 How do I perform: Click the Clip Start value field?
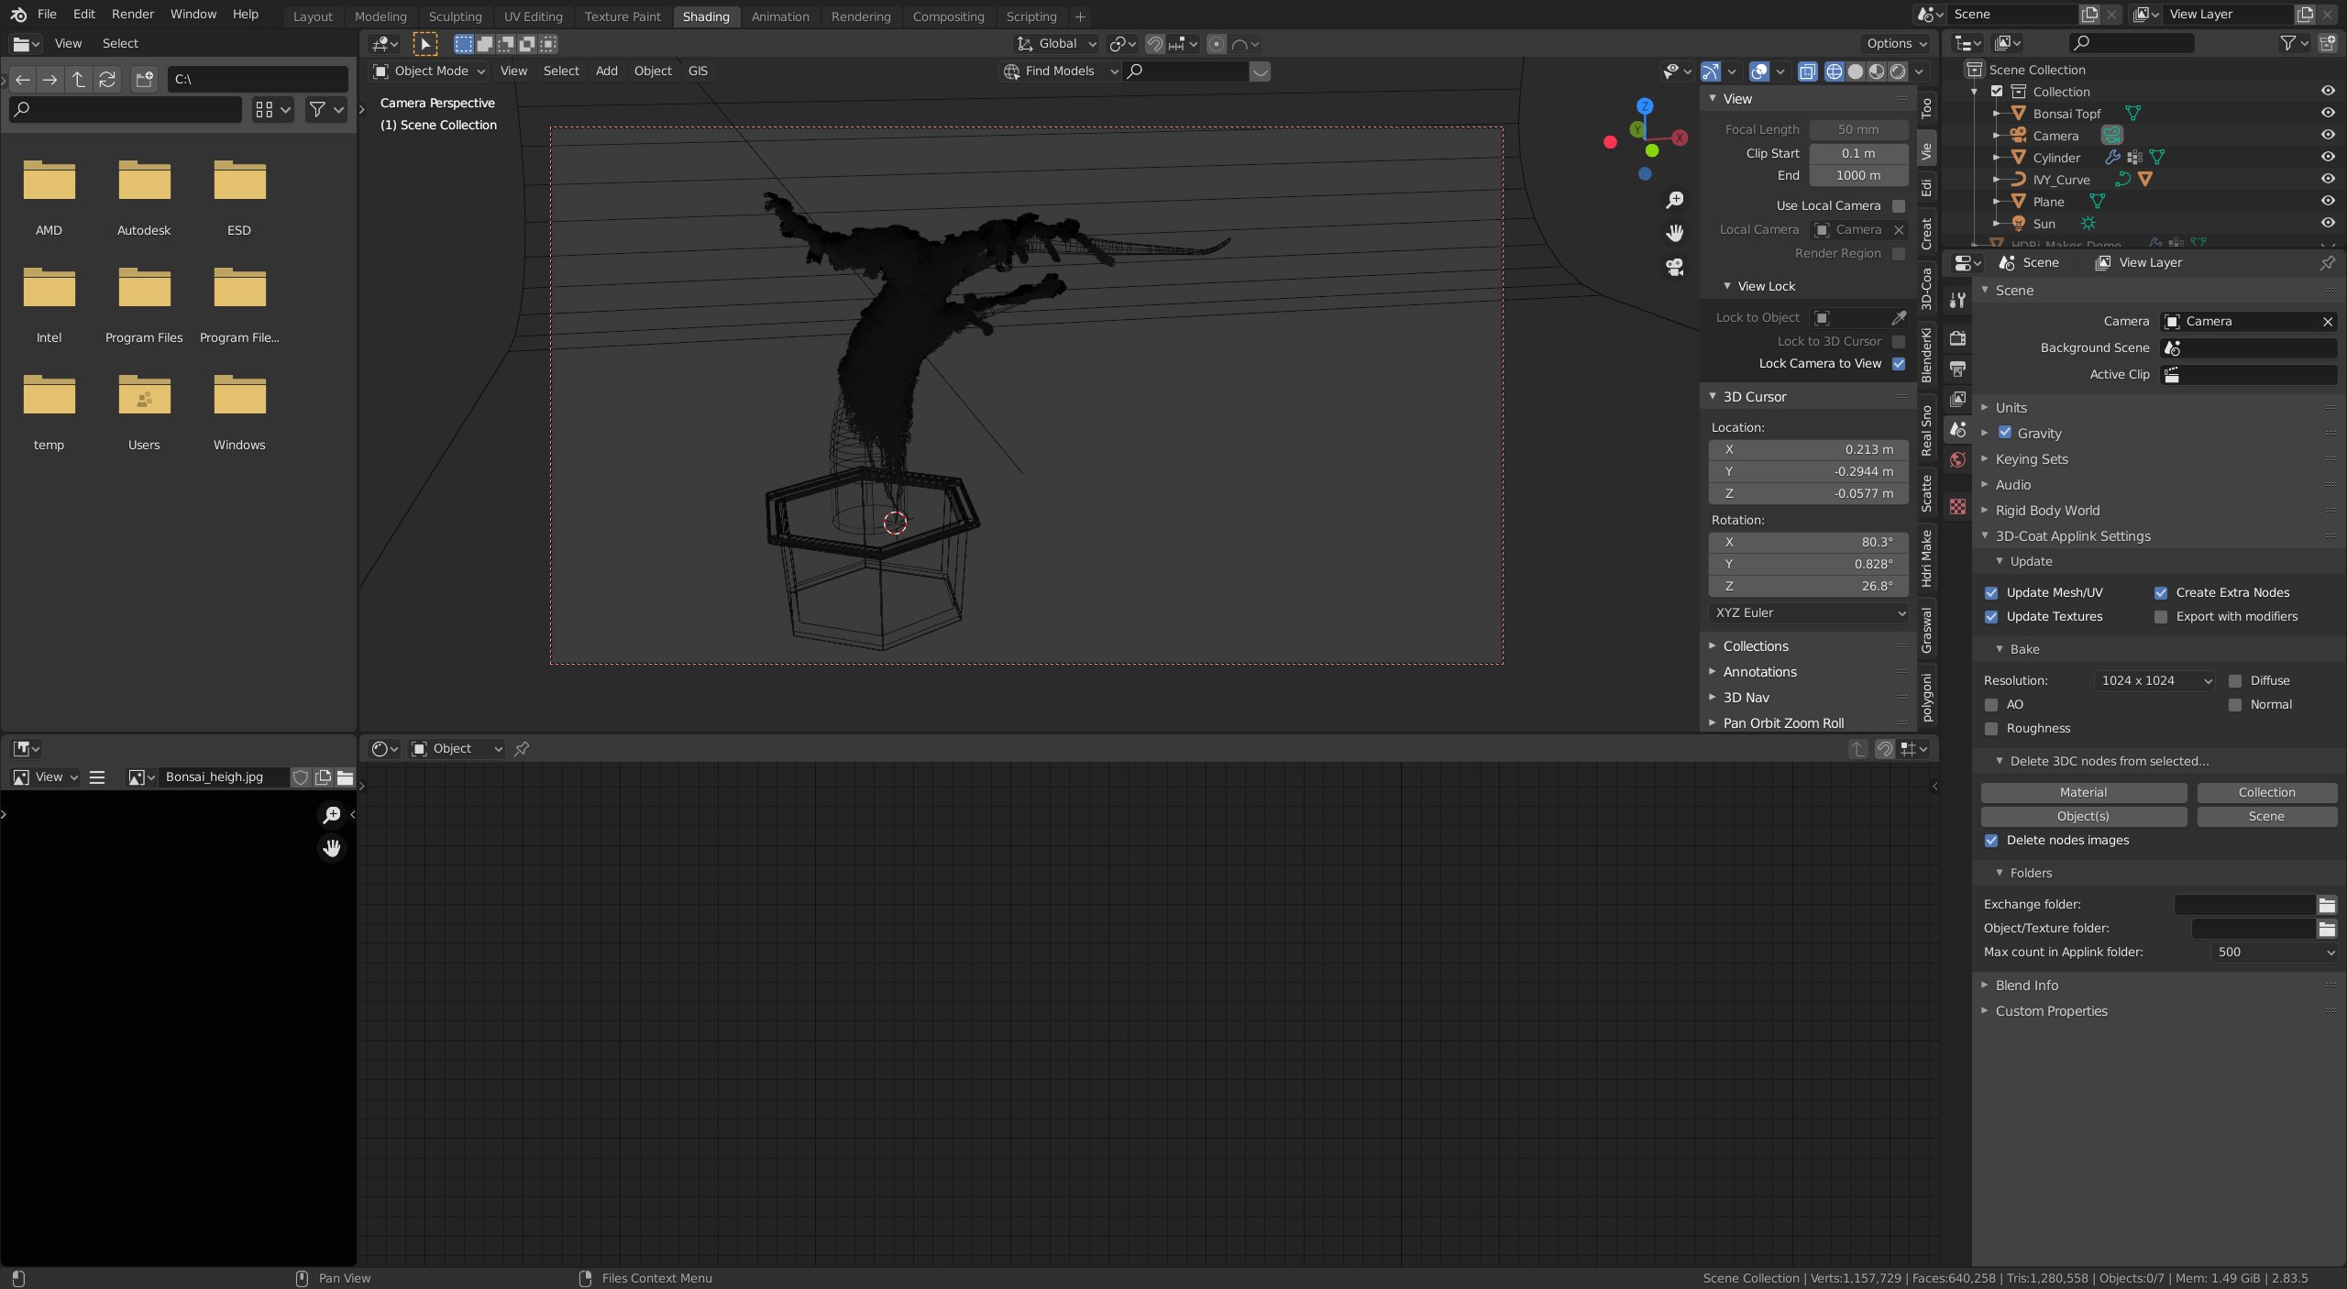click(x=1857, y=153)
